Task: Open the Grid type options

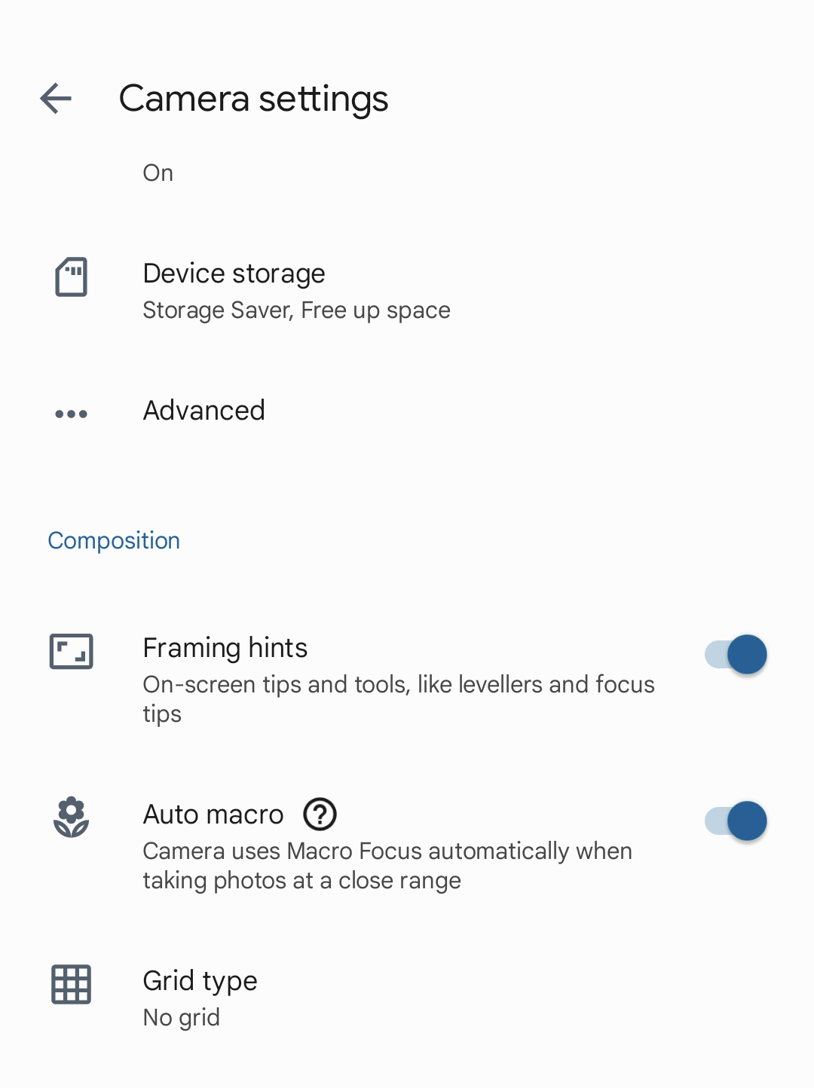Action: click(200, 981)
